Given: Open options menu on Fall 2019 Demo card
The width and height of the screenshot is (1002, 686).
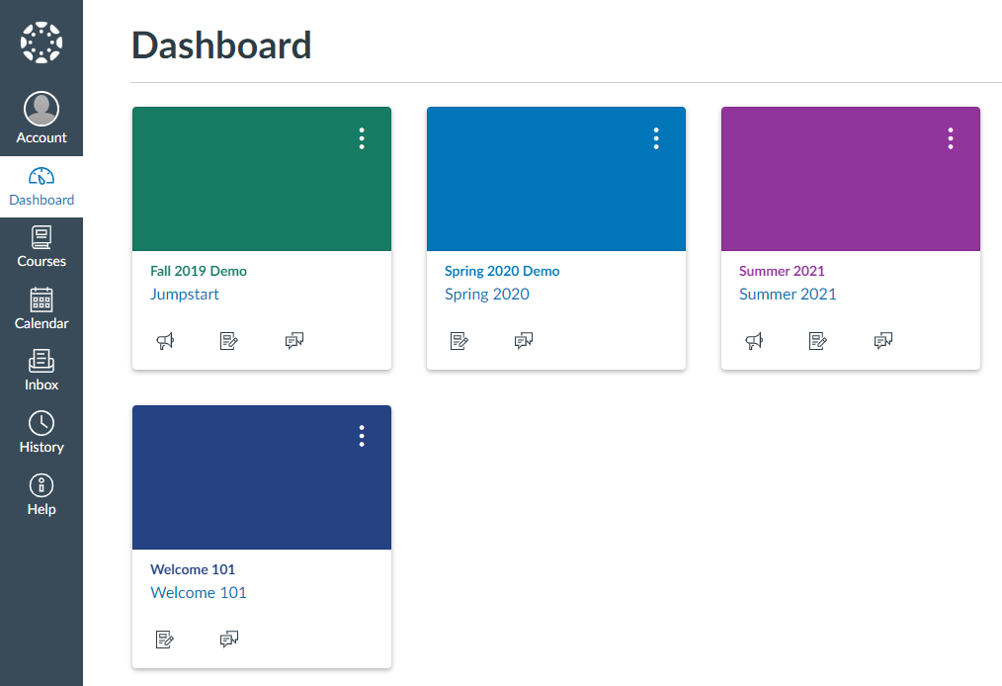Looking at the screenshot, I should tap(362, 138).
